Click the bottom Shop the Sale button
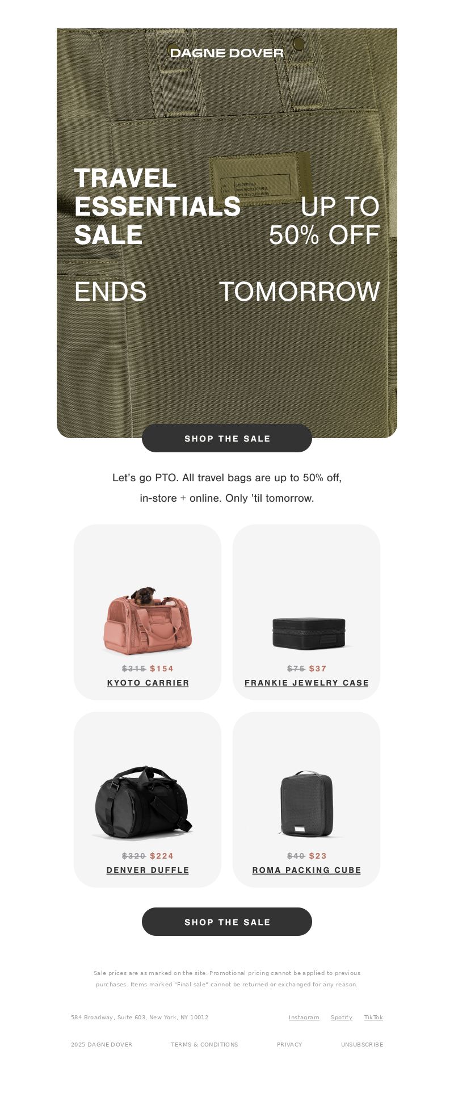Screen dimensions: 454x1101 (x=227, y=922)
